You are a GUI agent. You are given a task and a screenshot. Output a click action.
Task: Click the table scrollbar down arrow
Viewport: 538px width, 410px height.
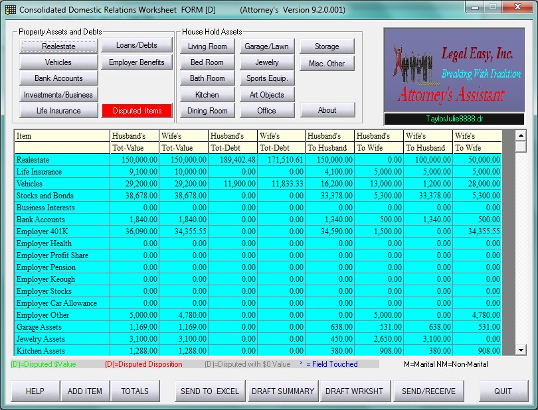point(521,350)
